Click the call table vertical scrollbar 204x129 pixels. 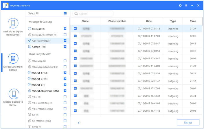(x=203, y=21)
